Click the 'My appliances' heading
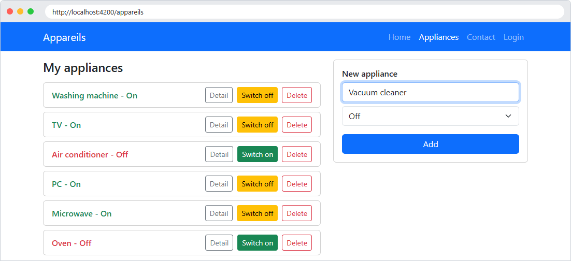 [83, 68]
